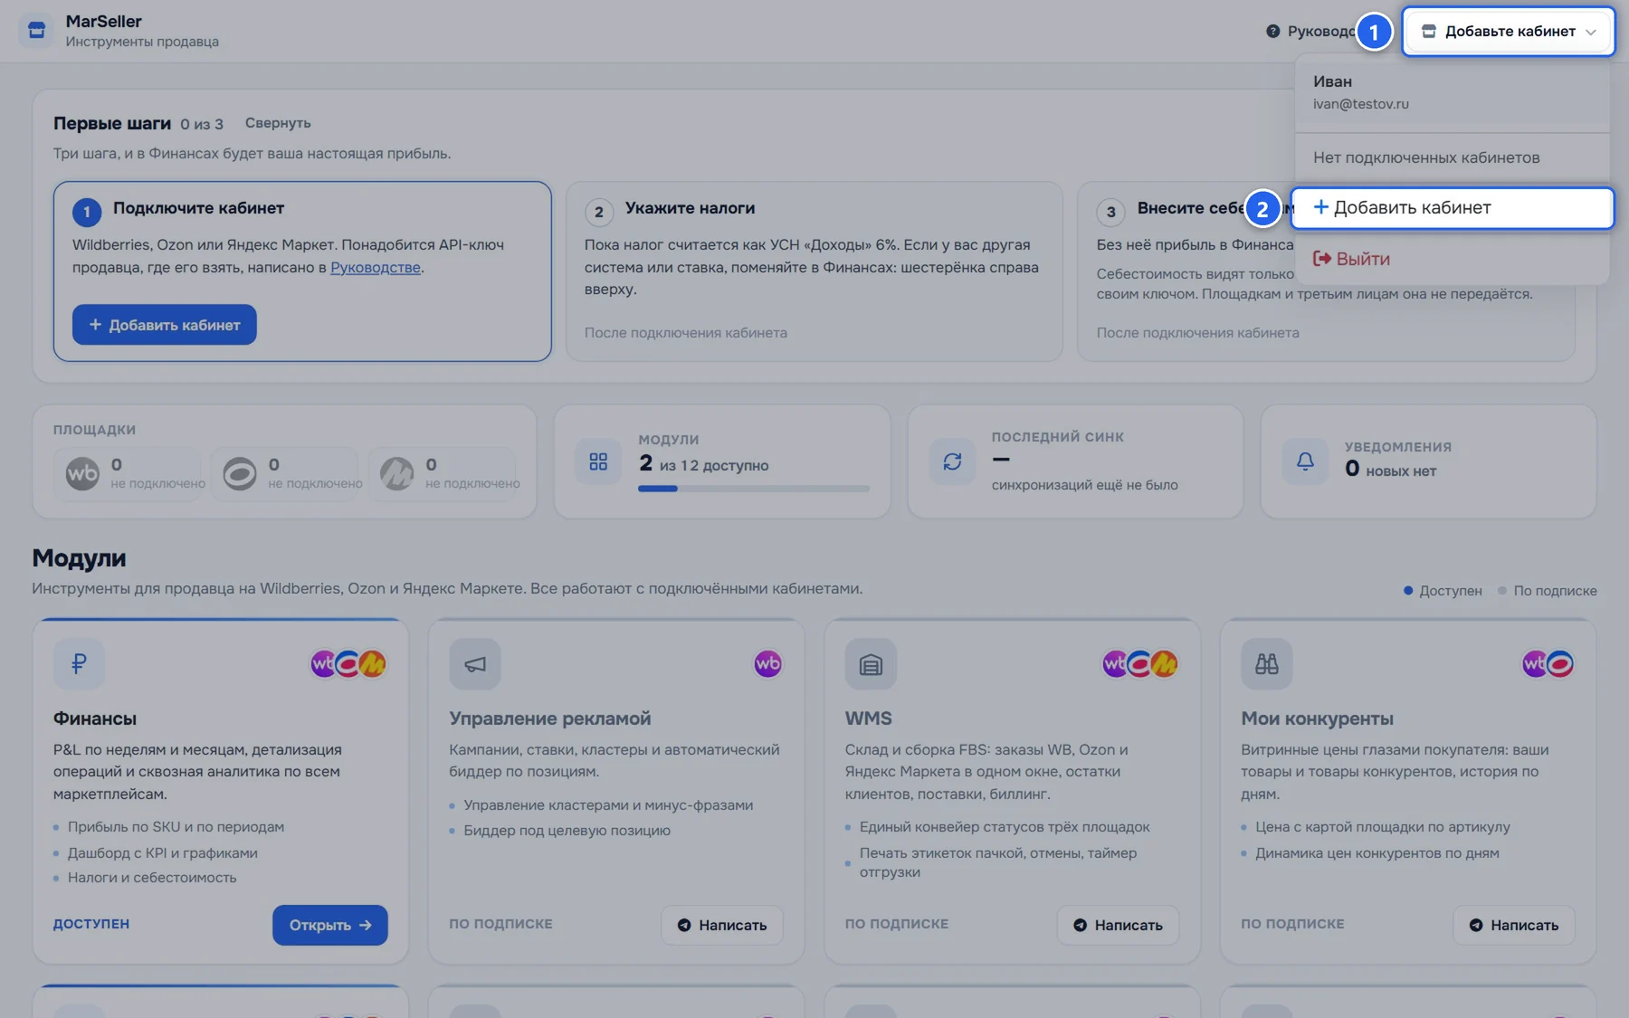Viewport: 1629px width, 1018px height.
Task: Click the Telegram icon in WMS Написать button
Action: pos(1080,925)
